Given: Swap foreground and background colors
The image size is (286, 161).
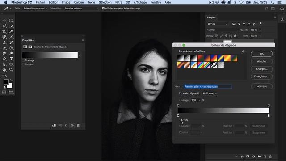Looking at the screenshot, I should (x=11, y=80).
